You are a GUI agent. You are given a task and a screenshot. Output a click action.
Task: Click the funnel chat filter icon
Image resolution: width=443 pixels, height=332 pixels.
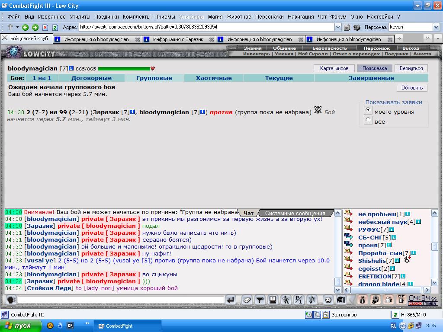260,300
